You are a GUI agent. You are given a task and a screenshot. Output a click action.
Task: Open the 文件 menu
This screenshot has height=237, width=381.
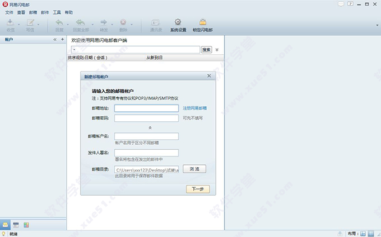tap(9, 12)
